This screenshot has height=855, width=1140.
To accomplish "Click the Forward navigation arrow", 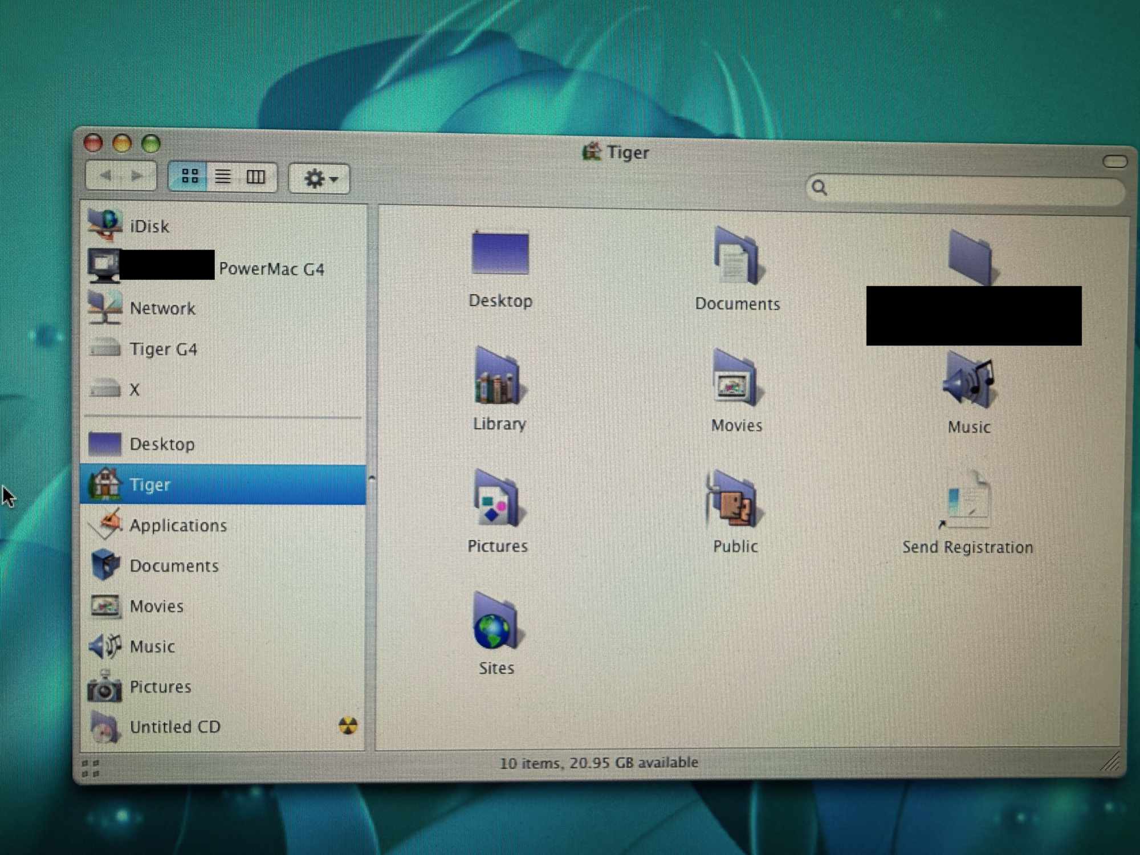I will [x=137, y=176].
